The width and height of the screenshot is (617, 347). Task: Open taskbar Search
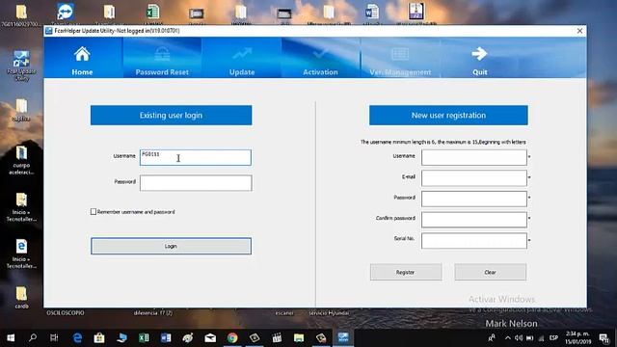pyautogui.click(x=33, y=337)
